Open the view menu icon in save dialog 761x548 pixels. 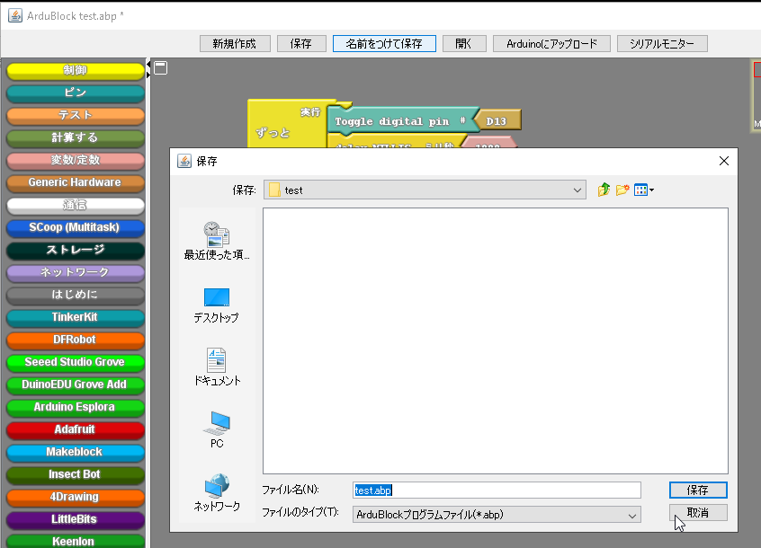pyautogui.click(x=642, y=190)
